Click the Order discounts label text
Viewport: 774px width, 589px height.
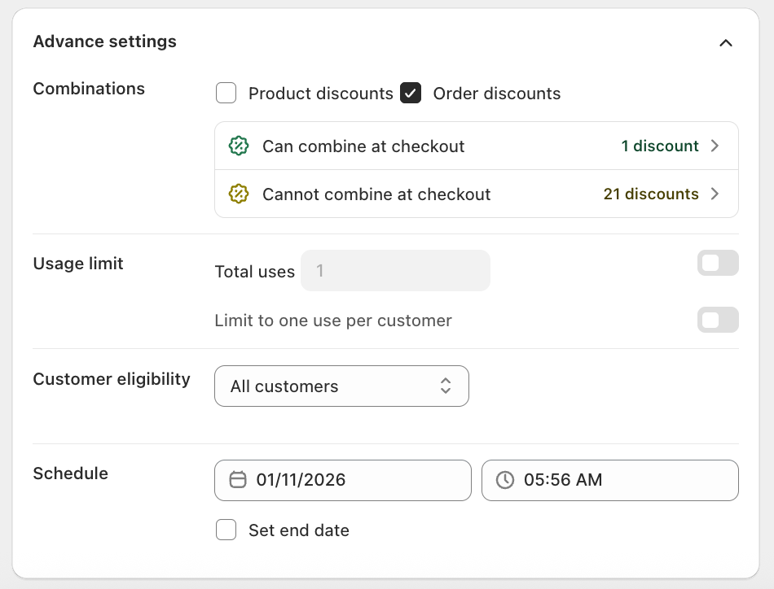pyautogui.click(x=497, y=94)
